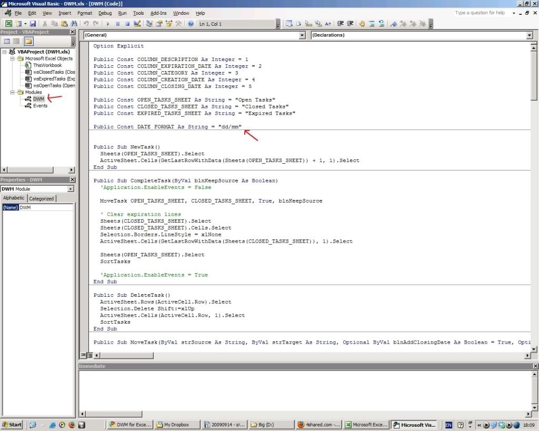Switch to Procedure View at code pane bottom
The image size is (539, 431).
click(x=83, y=356)
